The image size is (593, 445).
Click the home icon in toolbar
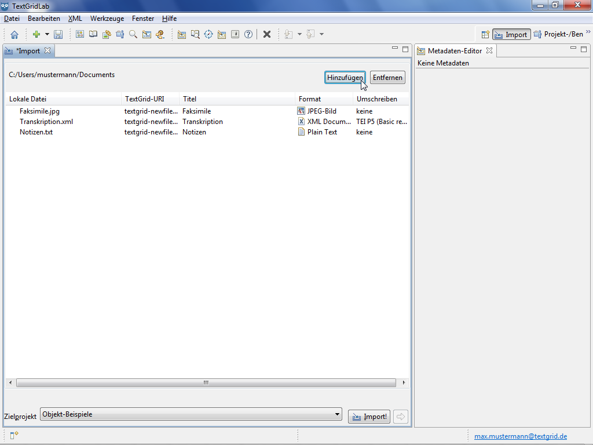(x=14, y=35)
